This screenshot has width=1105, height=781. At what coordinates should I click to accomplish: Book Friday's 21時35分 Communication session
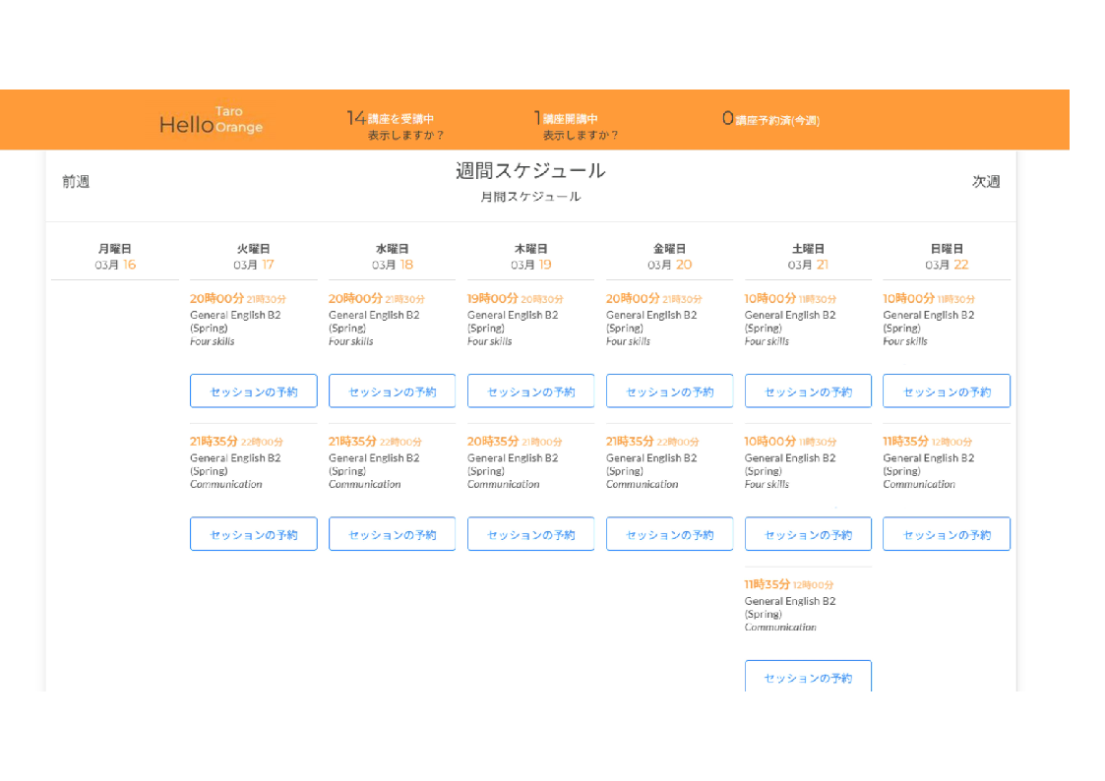(670, 534)
